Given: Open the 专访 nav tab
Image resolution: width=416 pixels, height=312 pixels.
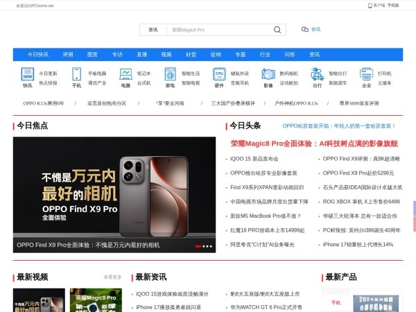Looking at the screenshot, I should pyautogui.click(x=117, y=54).
